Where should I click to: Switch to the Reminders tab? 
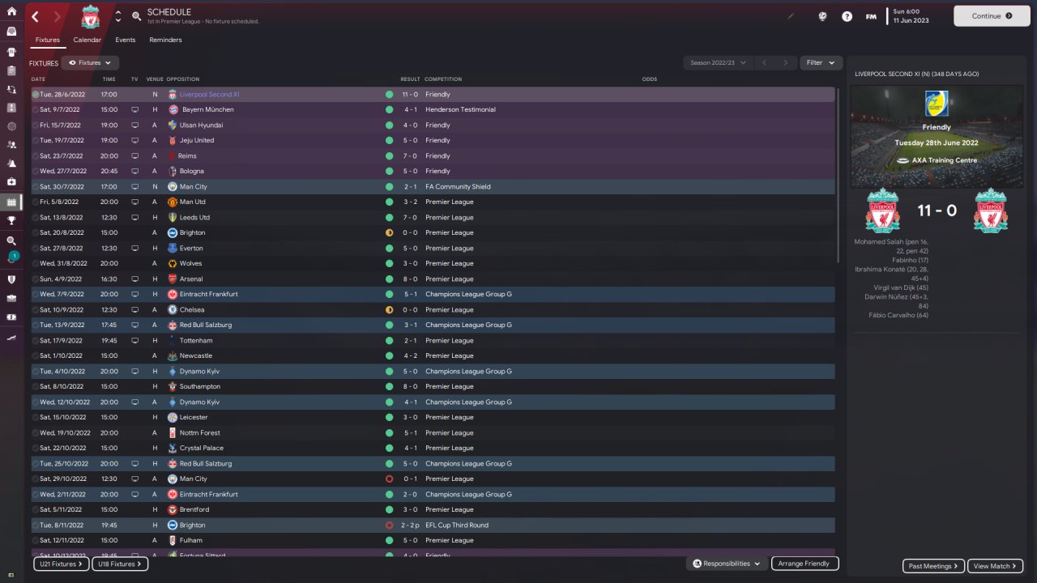click(165, 40)
